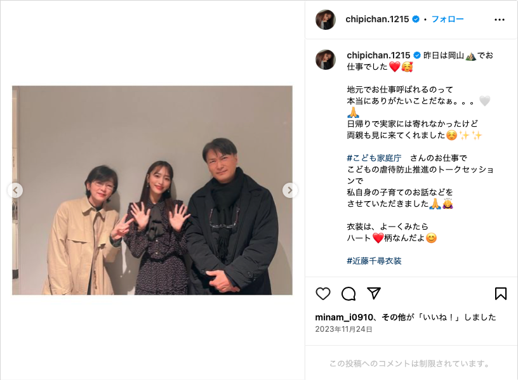Open the 2023年11月24日 post date link
This screenshot has width=518, height=380.
pos(343,329)
